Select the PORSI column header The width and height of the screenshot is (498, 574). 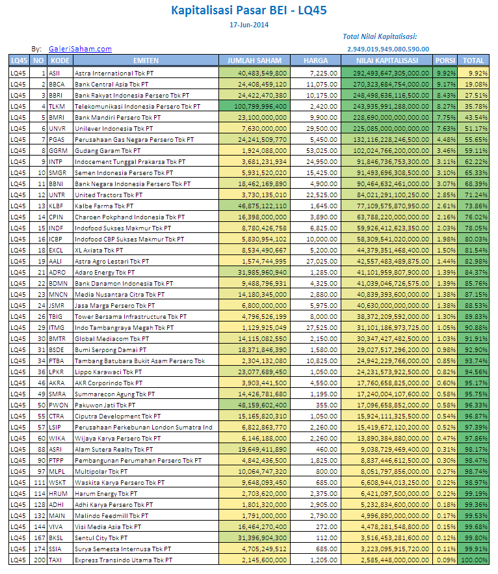pos(445,61)
